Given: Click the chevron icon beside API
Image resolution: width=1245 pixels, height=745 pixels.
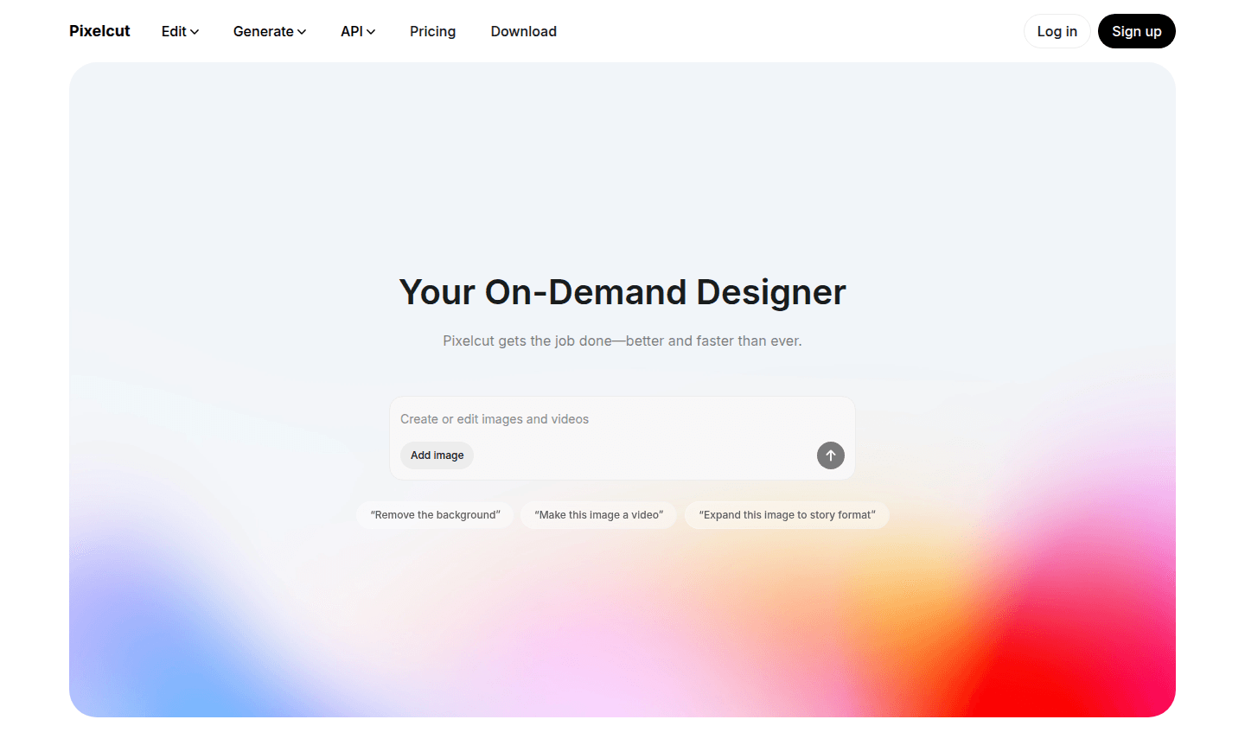Looking at the screenshot, I should [371, 32].
